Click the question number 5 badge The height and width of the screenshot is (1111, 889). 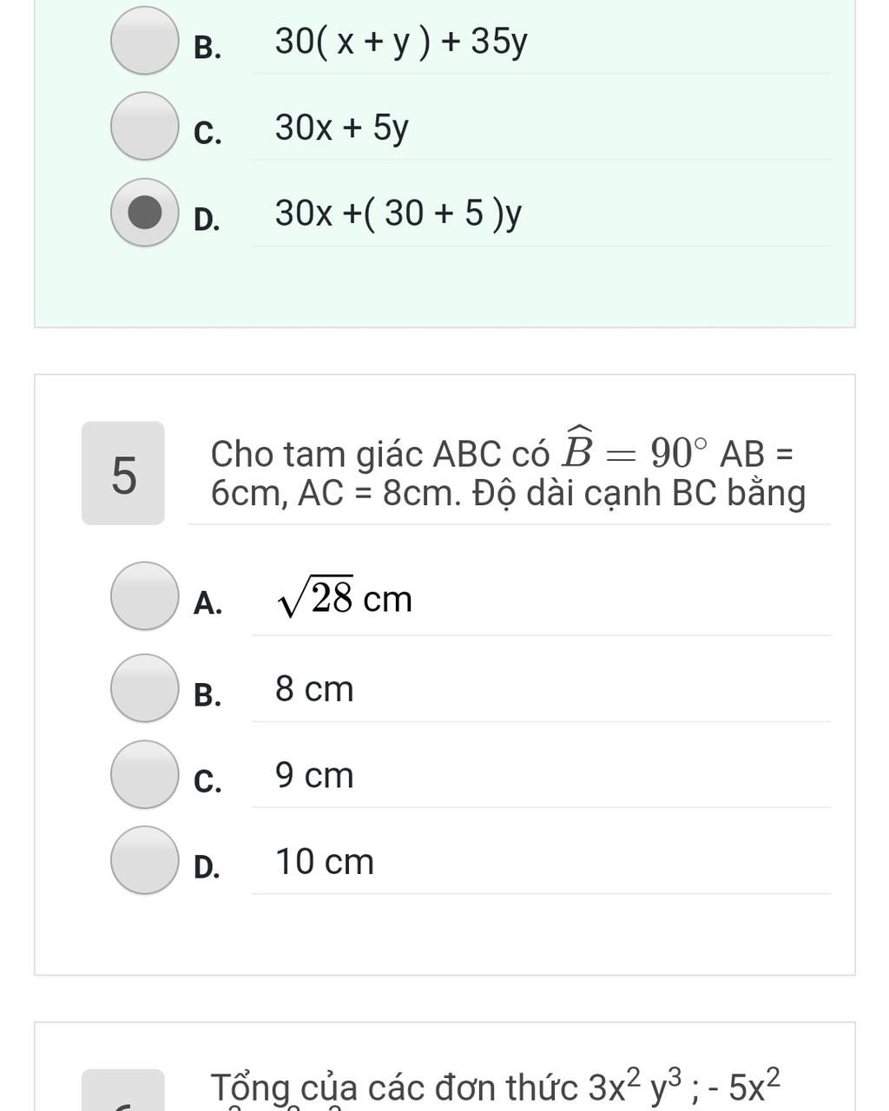point(123,473)
